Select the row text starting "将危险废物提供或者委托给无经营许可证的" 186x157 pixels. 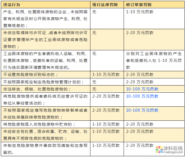click(45, 100)
